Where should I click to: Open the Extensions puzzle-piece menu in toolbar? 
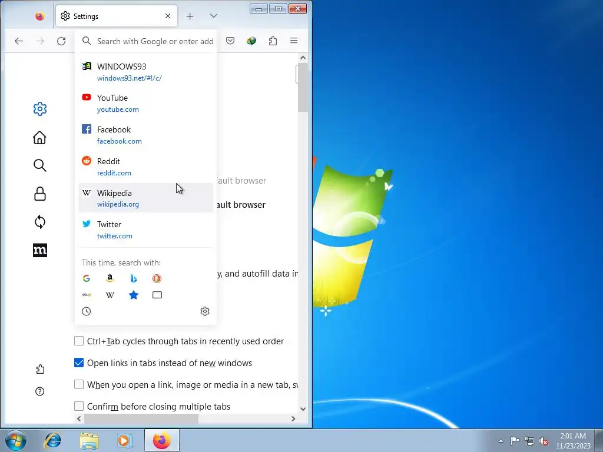(273, 41)
